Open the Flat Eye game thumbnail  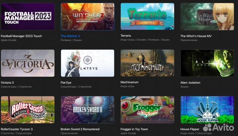(x=88, y=63)
